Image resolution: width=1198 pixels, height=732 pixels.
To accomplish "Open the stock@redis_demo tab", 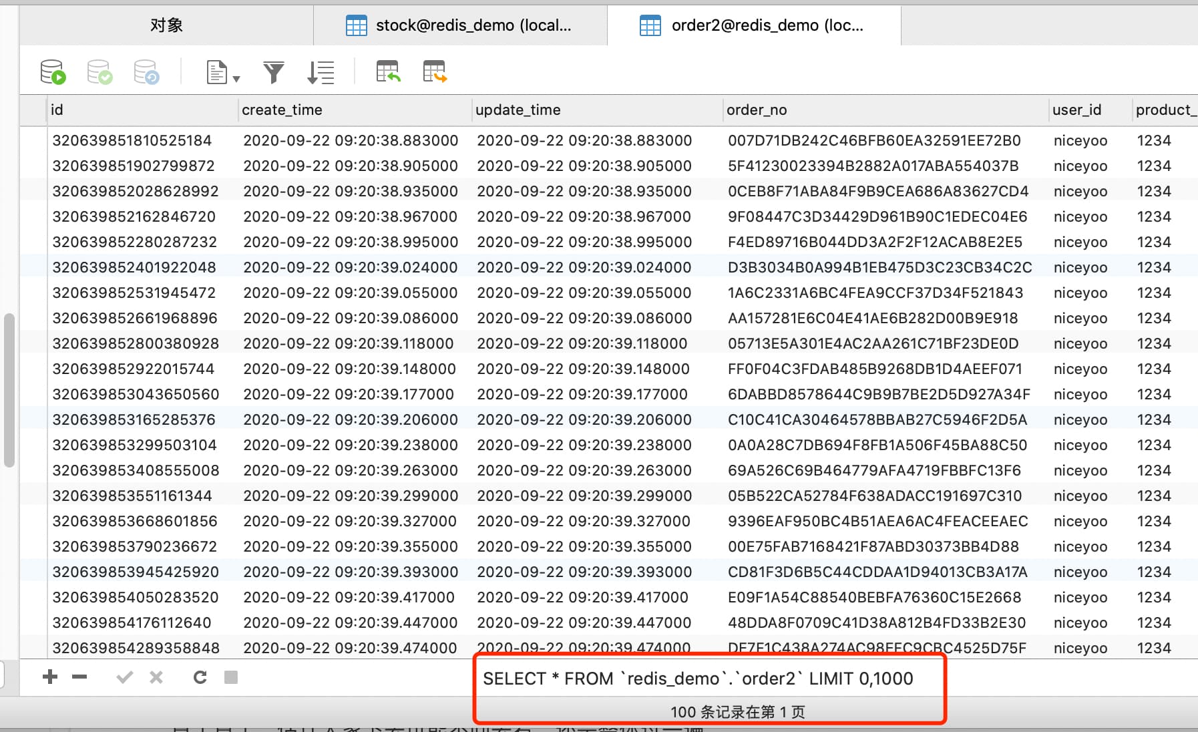I will (x=461, y=25).
